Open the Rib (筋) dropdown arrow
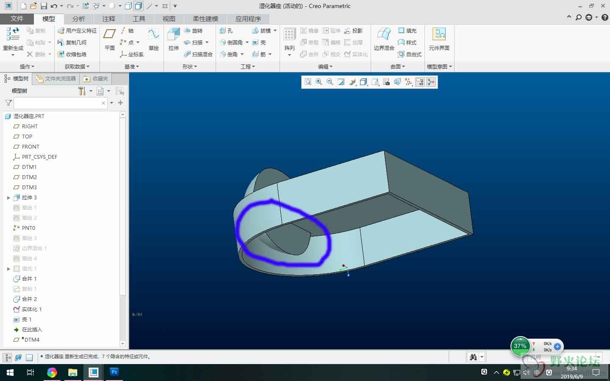610x381 pixels. 270,54
